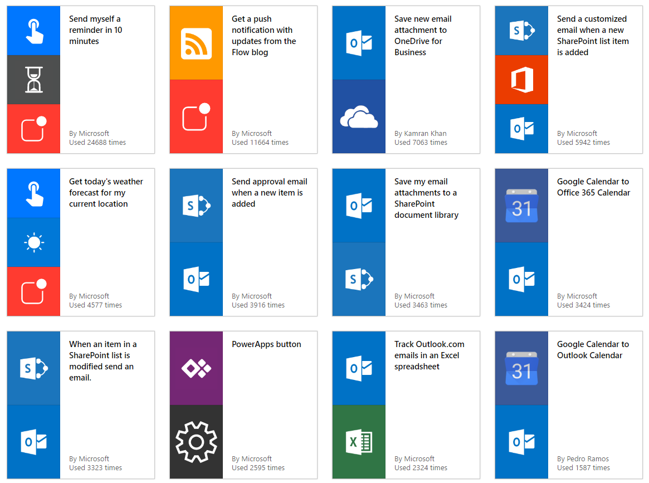649x483 pixels.
Task: Click the 'By Pedro Ramos' author text
Action: coord(583,458)
